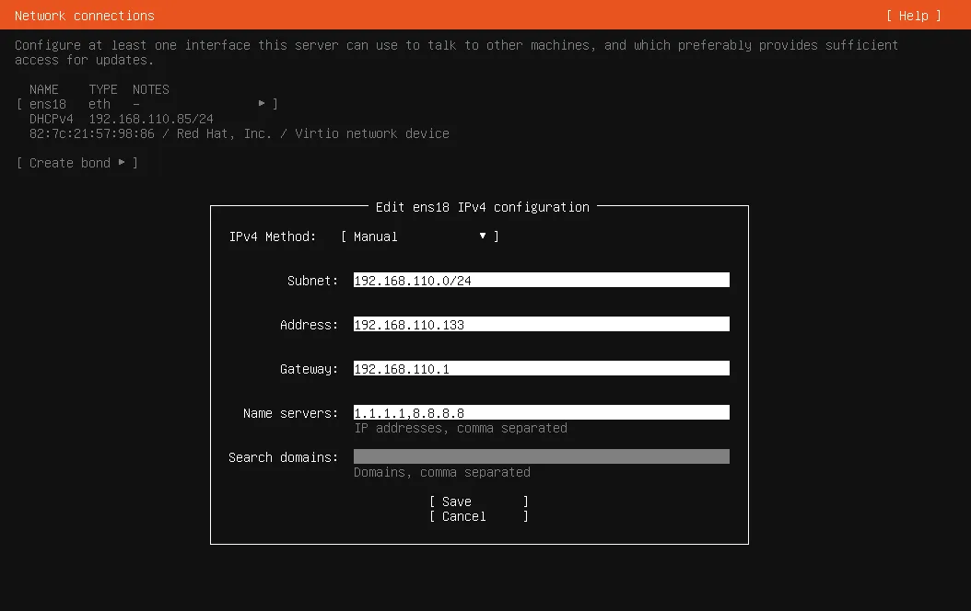
Task: Click the Subnet input field
Action: 541,280
